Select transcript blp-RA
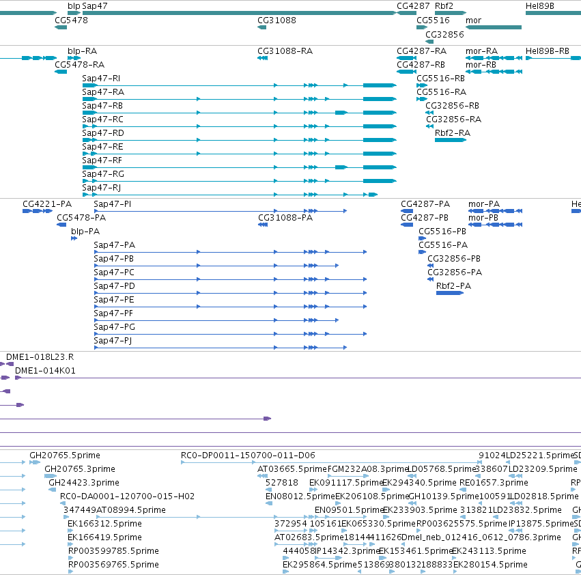This screenshot has width=581, height=575. click(74, 58)
